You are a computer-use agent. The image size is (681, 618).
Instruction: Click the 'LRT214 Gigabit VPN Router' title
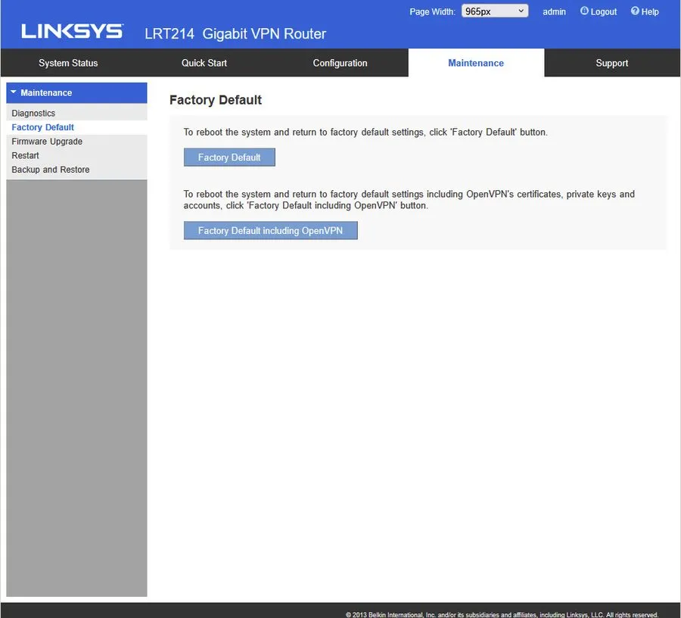pos(235,33)
